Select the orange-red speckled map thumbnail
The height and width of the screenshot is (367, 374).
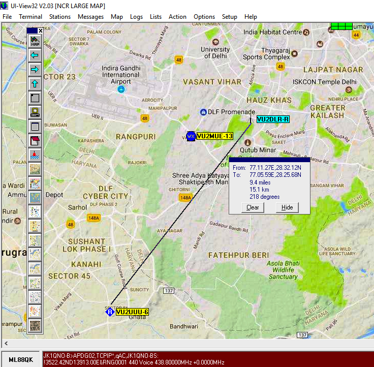[x=35, y=311]
